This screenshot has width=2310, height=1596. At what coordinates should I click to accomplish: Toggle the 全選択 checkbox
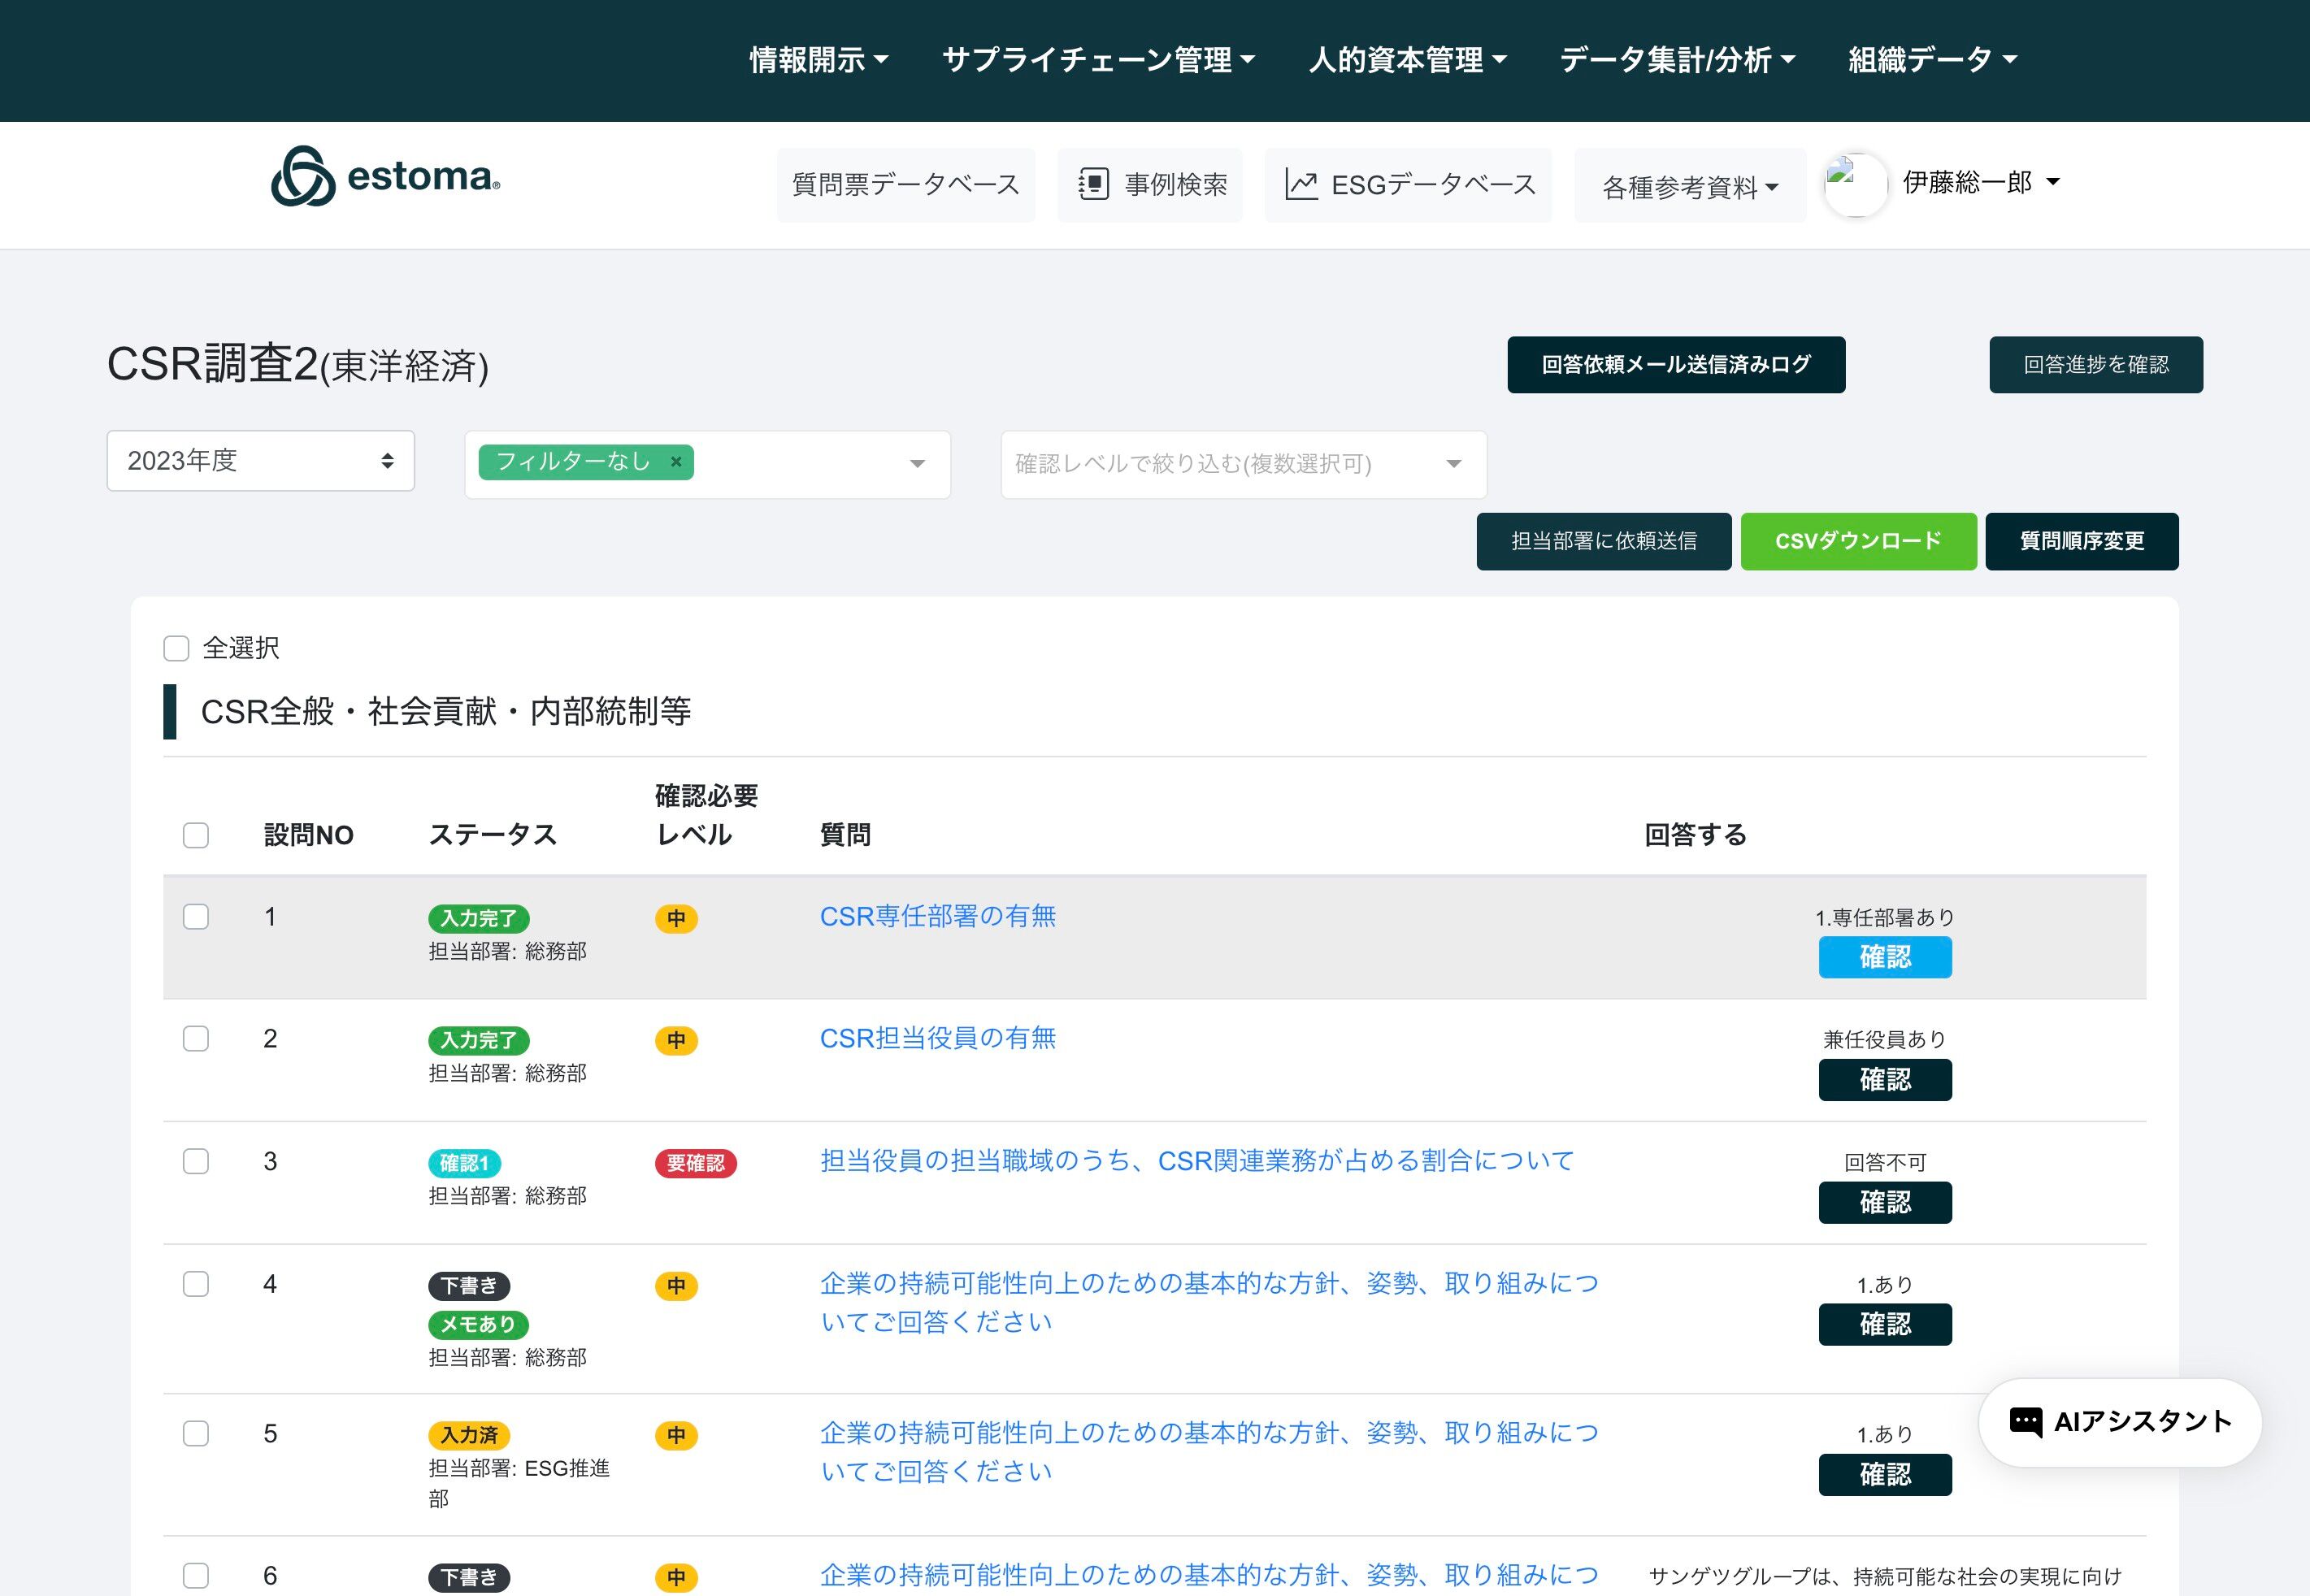pyautogui.click(x=176, y=648)
